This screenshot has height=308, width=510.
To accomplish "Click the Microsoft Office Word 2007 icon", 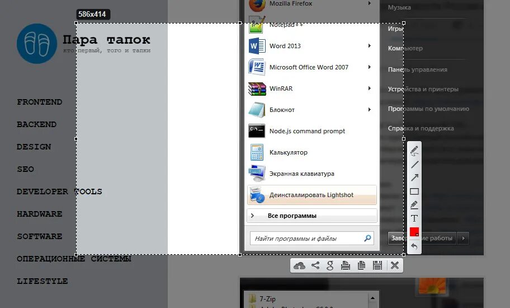I will coord(257,67).
